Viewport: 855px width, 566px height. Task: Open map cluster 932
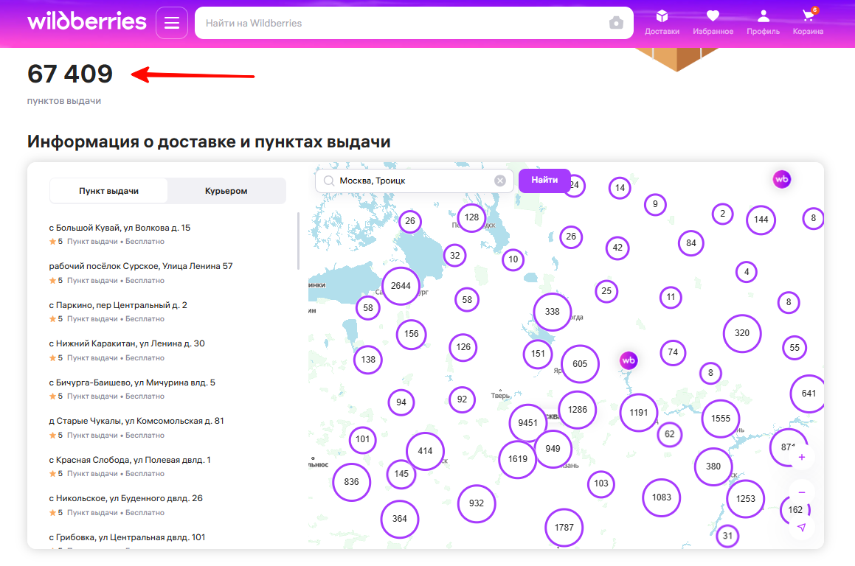[477, 503]
